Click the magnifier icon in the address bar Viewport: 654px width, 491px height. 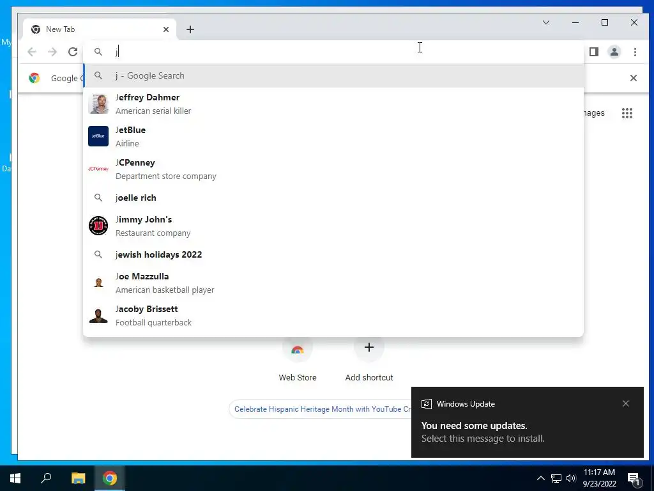pyautogui.click(x=98, y=52)
